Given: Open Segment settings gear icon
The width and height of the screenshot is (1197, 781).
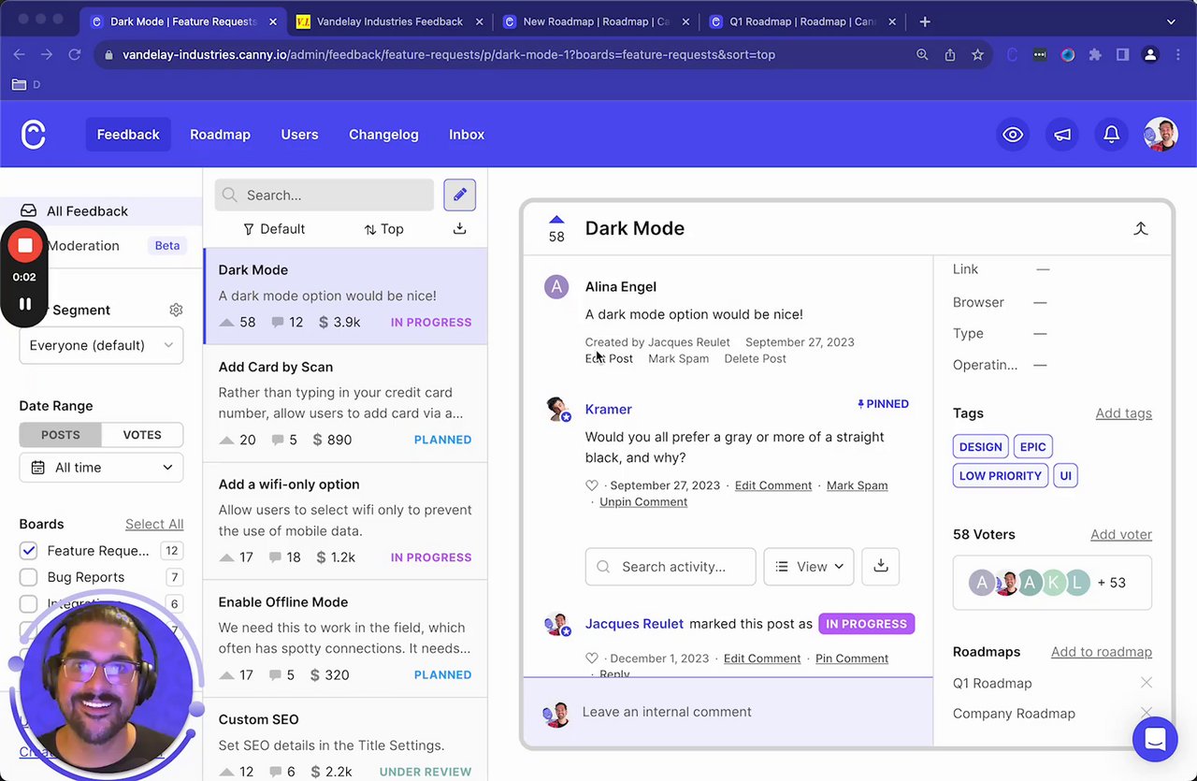Looking at the screenshot, I should click(x=176, y=310).
